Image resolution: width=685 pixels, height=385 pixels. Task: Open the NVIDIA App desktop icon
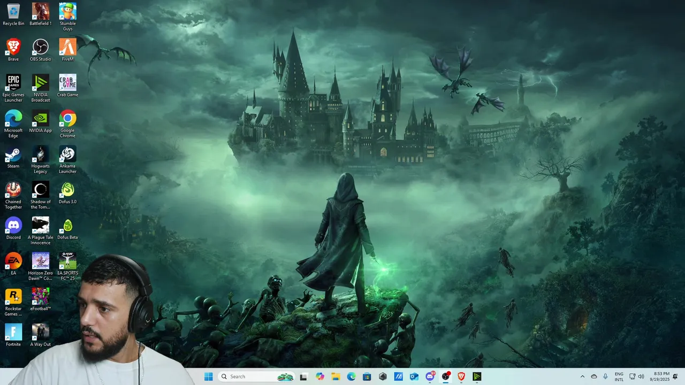click(x=41, y=121)
